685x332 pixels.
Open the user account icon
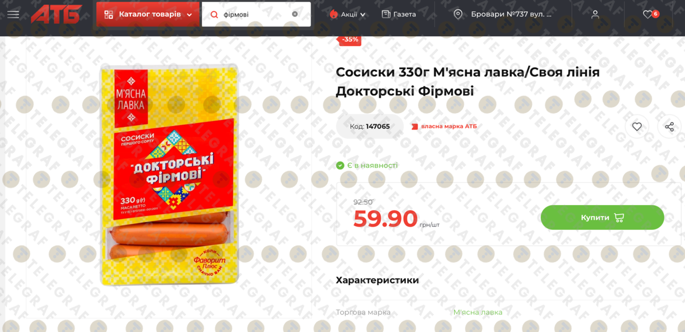(595, 14)
